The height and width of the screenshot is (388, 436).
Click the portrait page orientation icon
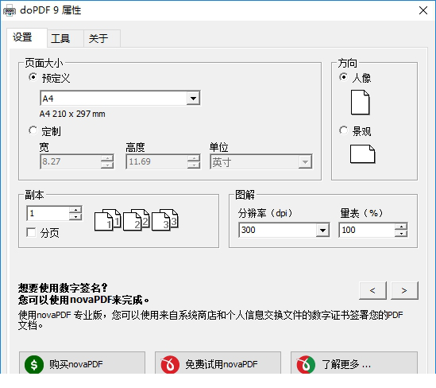tap(360, 103)
